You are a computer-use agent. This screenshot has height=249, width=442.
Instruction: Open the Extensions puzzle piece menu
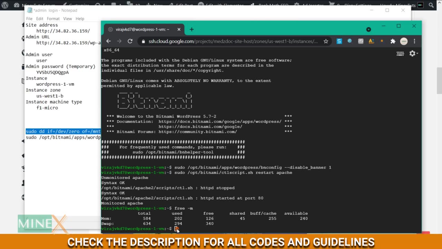click(393, 41)
